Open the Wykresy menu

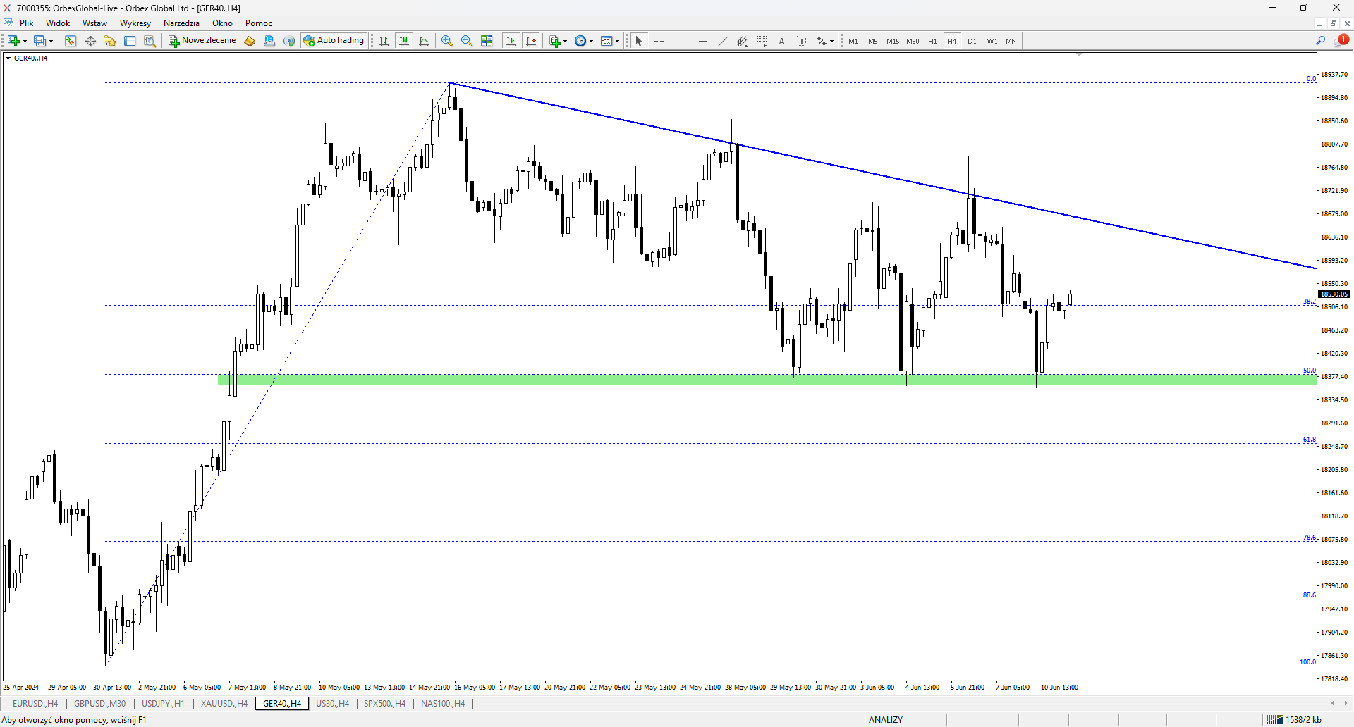[x=135, y=23]
